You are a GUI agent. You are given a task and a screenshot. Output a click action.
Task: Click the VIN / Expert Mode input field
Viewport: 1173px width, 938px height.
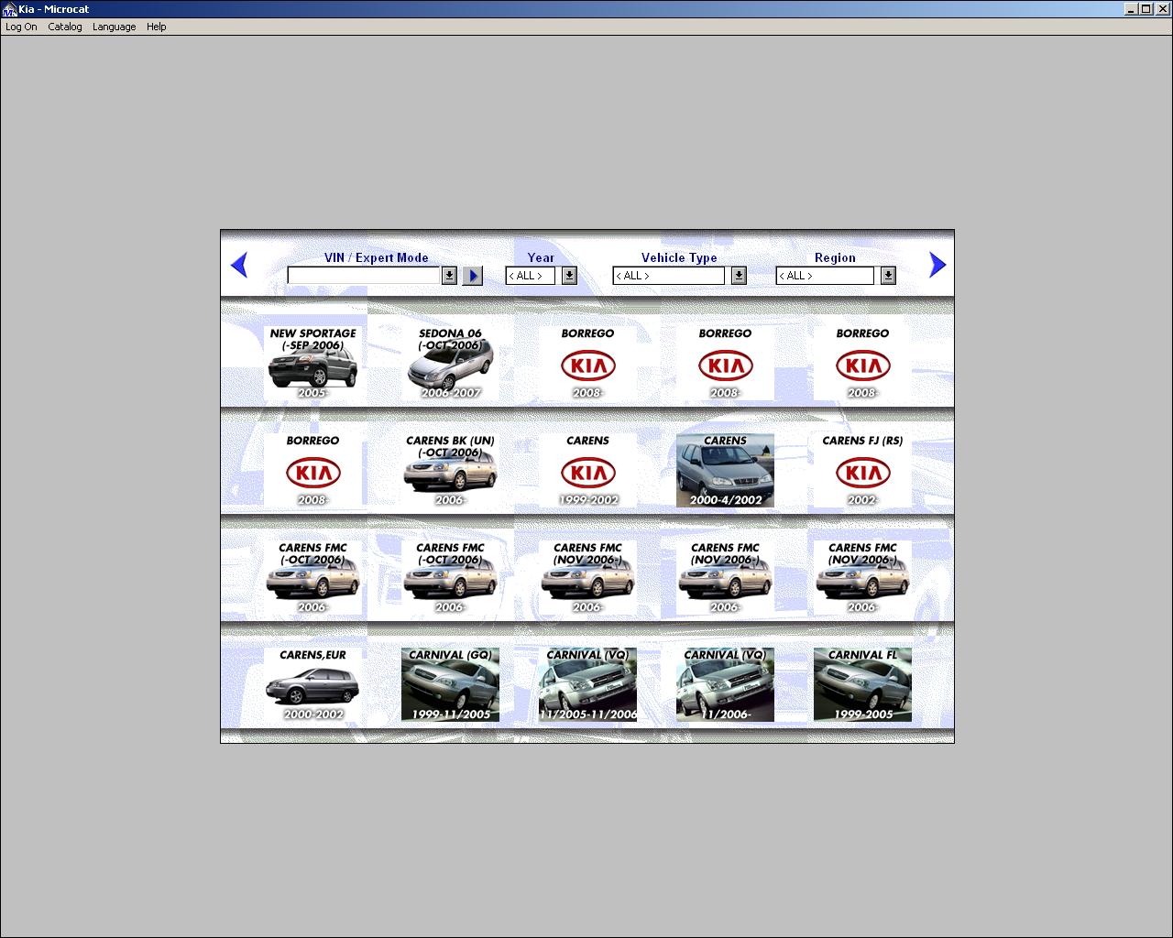coord(364,276)
